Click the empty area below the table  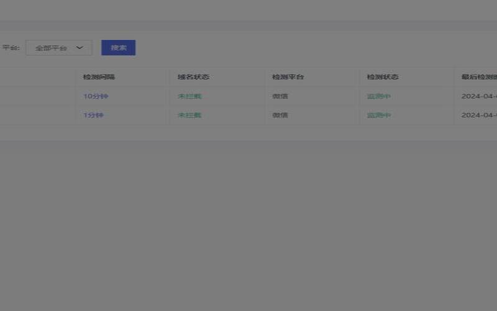pyautogui.click(x=248, y=218)
